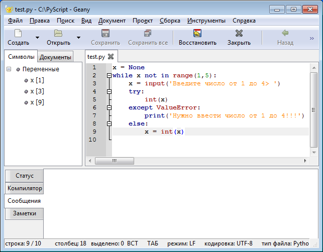
Task: Close the test.py tab with its X
Action: pyautogui.click(x=111, y=57)
